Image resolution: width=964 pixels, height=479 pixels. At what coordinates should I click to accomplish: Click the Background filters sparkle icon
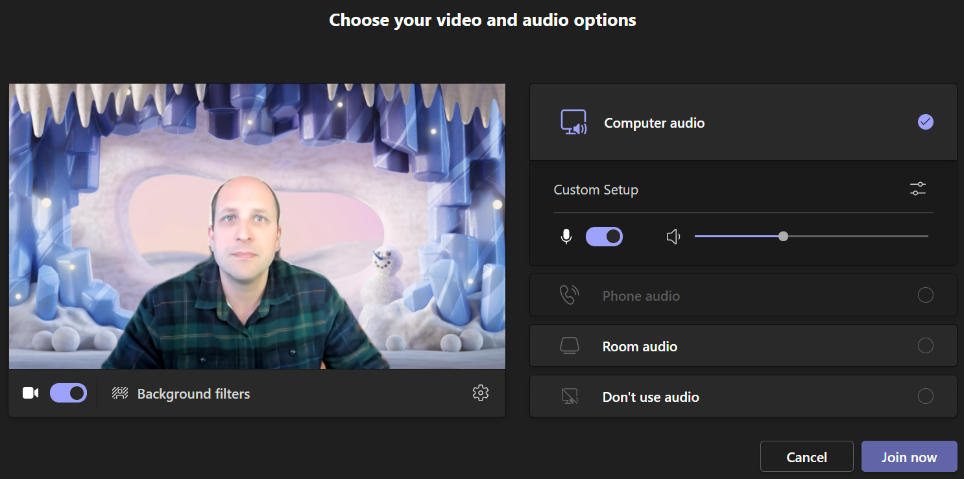click(x=120, y=393)
